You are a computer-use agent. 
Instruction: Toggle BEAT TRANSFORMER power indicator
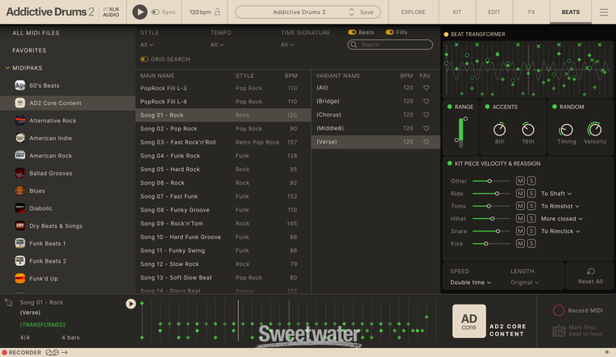pos(446,34)
